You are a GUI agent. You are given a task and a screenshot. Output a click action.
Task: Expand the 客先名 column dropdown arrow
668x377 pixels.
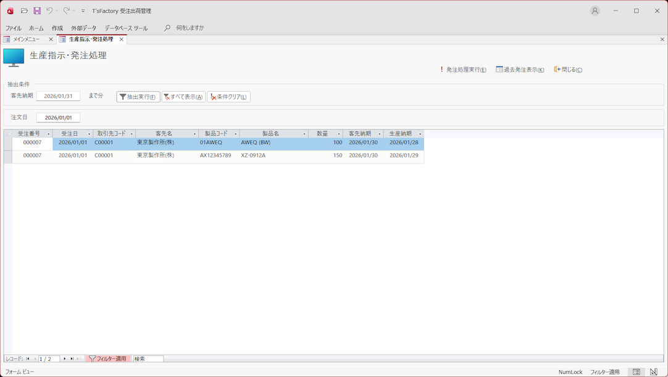pyautogui.click(x=194, y=134)
